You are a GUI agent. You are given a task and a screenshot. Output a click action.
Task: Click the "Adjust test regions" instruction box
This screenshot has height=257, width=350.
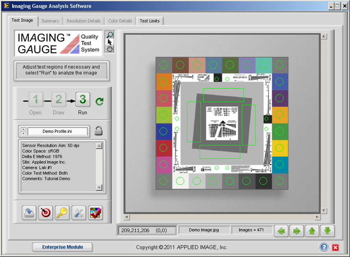click(x=61, y=70)
